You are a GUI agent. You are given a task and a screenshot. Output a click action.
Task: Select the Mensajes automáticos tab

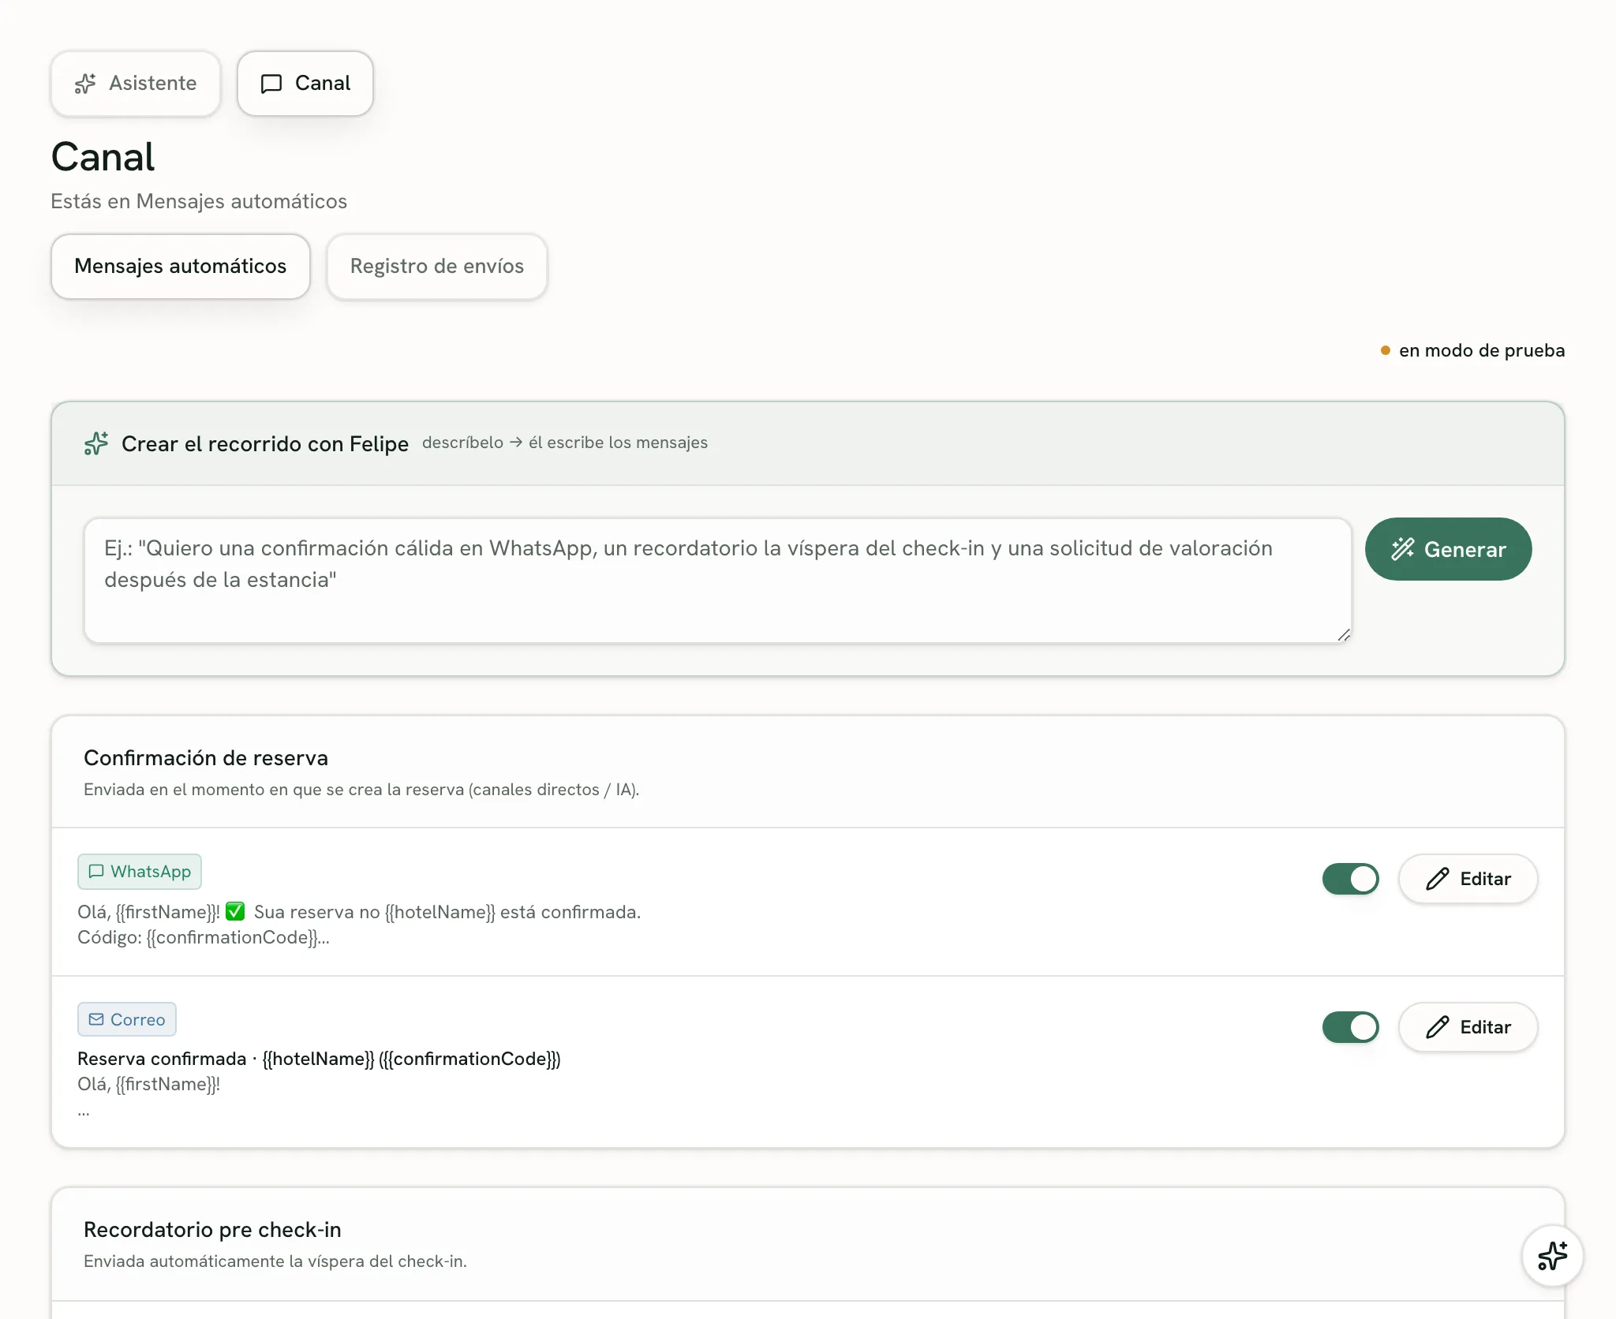181,267
